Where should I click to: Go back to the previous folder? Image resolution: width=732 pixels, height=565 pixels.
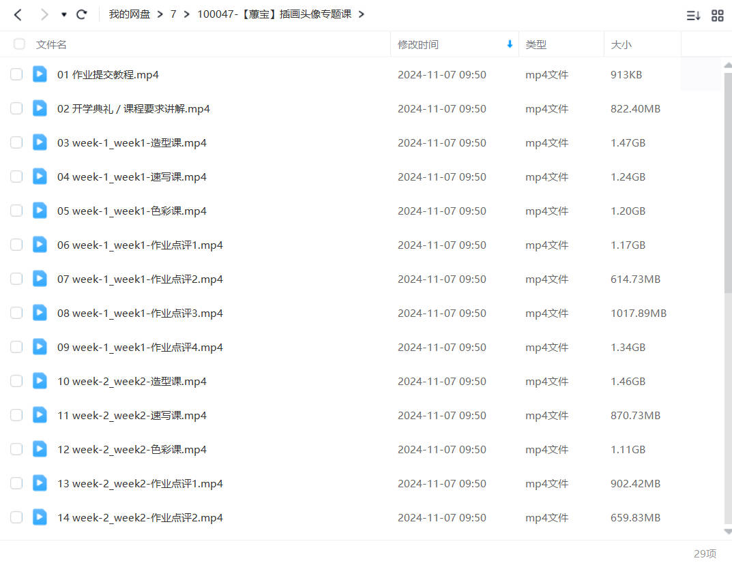point(18,15)
